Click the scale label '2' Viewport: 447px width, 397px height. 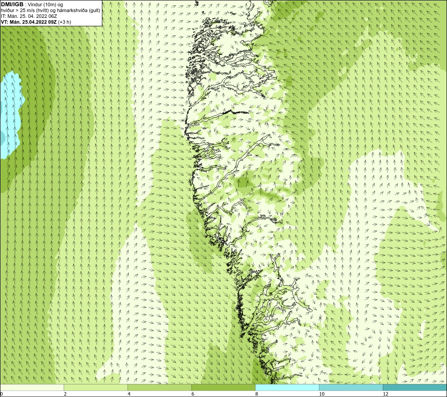(65, 394)
